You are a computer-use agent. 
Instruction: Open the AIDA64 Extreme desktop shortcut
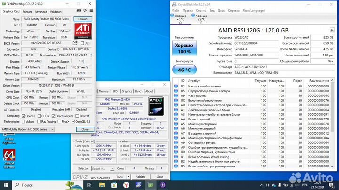point(9,158)
